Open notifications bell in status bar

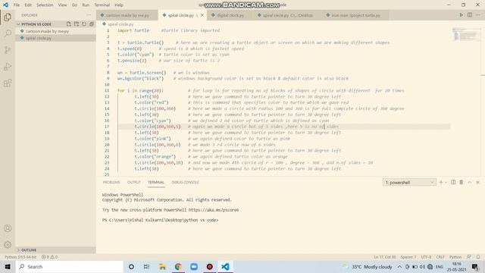click(478, 257)
